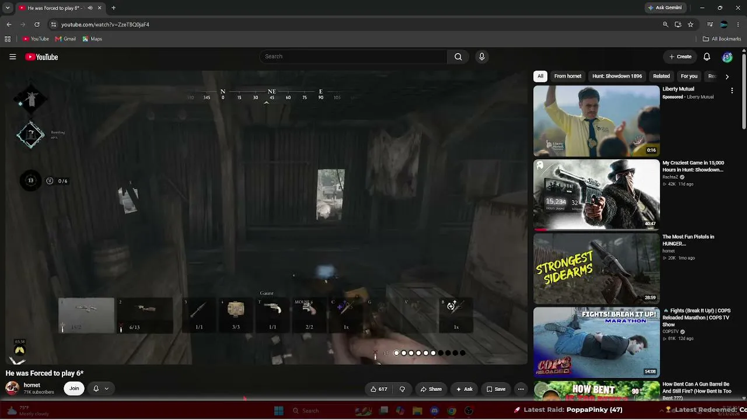Click the YouTube search magnifier button
This screenshot has width=747, height=420.
[x=458, y=57]
